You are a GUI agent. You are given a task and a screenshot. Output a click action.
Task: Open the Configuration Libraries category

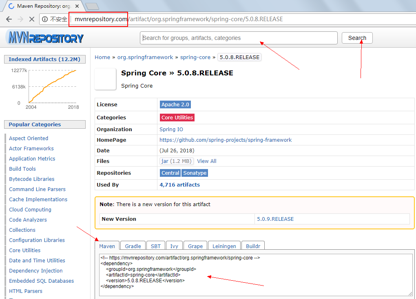tap(37, 240)
